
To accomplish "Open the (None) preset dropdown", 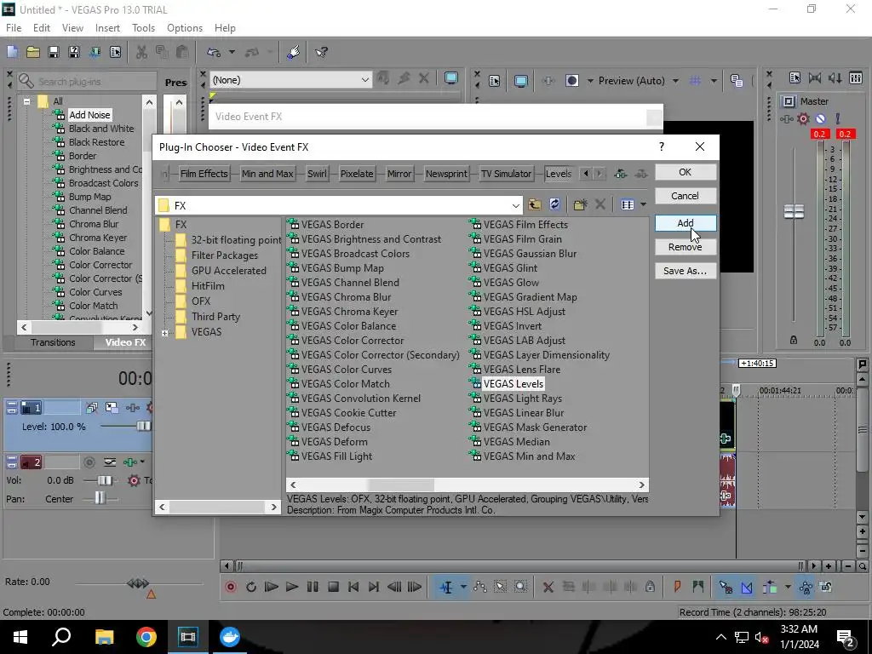I will pyautogui.click(x=364, y=80).
